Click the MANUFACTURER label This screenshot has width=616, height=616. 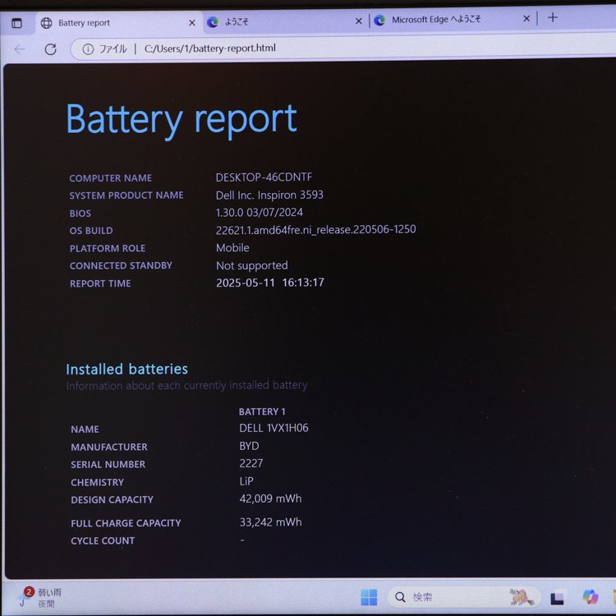tap(109, 447)
